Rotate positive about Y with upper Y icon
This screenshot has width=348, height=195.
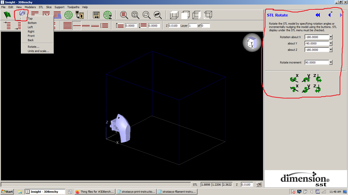[306, 79]
